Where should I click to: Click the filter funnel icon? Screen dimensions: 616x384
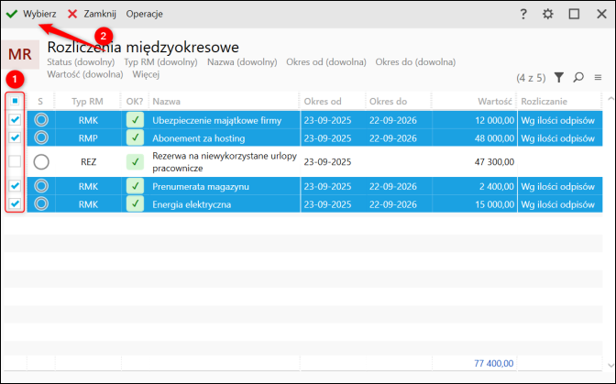click(x=559, y=78)
